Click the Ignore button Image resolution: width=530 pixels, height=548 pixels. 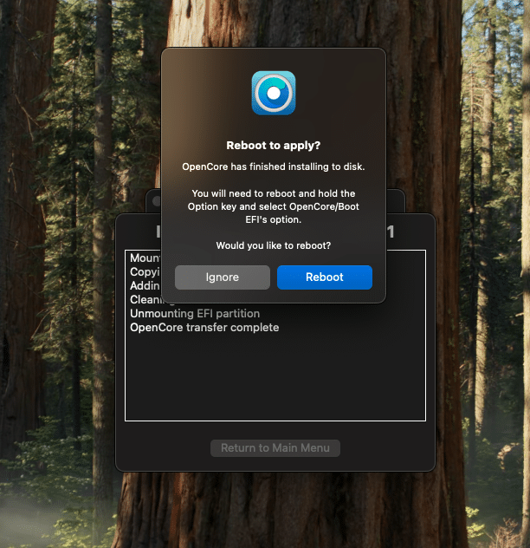point(223,277)
